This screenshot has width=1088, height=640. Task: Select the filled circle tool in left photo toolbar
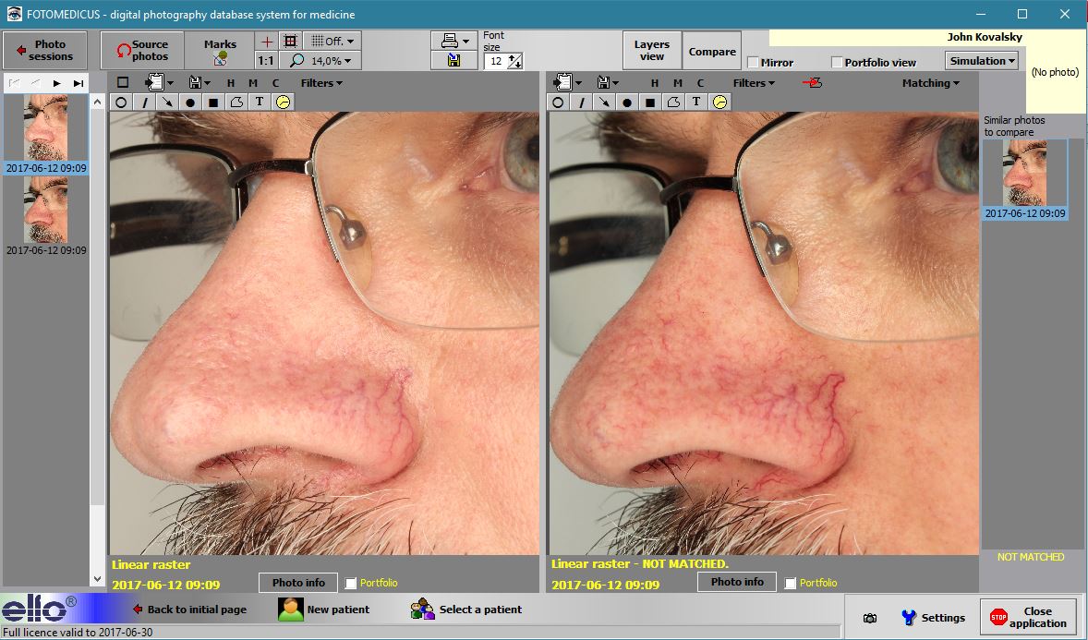pyautogui.click(x=190, y=102)
